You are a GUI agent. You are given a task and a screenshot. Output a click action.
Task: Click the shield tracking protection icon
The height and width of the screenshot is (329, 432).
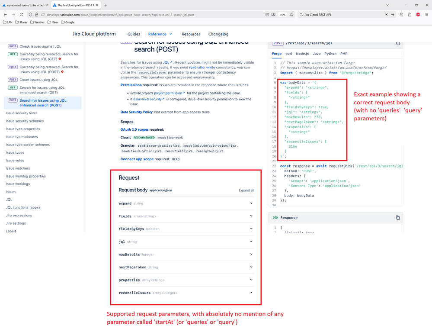(x=30, y=15)
